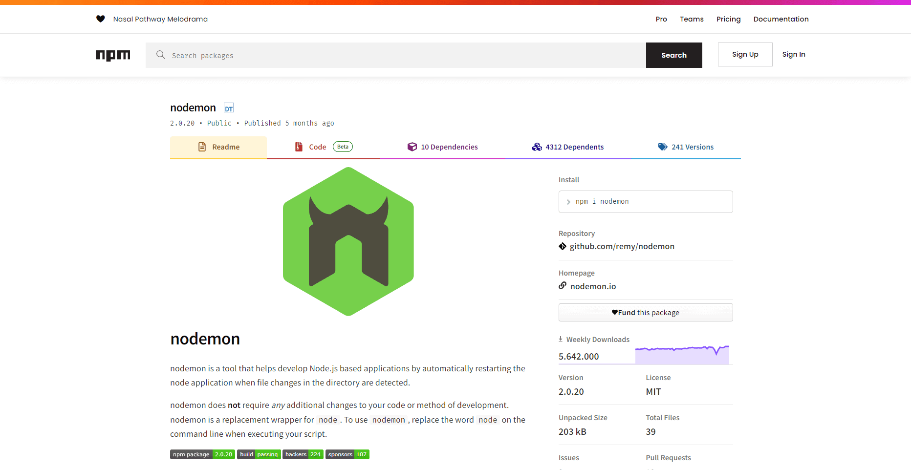Image resolution: width=911 pixels, height=470 pixels.
Task: Click the black Search button
Action: tap(674, 55)
